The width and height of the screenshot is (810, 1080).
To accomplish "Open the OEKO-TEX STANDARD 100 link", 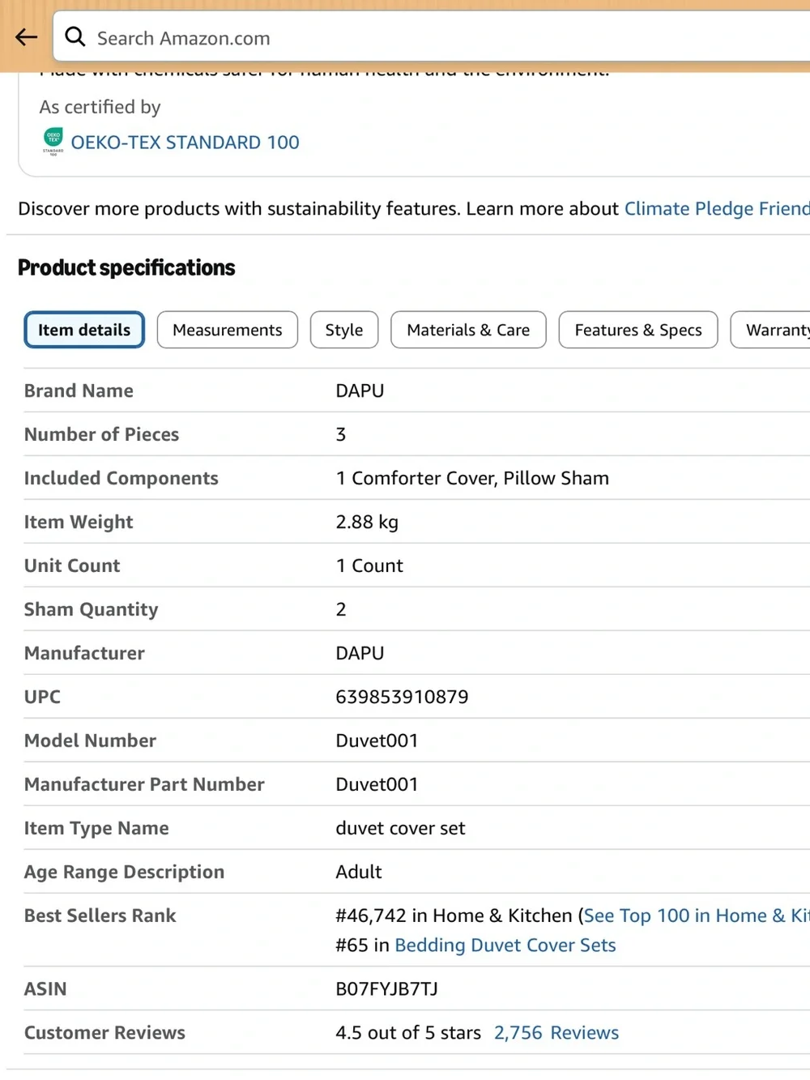I will click(185, 143).
